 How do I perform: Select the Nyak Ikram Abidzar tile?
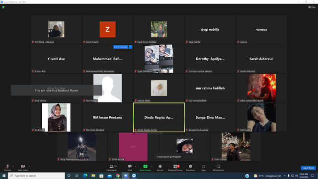click(159, 29)
